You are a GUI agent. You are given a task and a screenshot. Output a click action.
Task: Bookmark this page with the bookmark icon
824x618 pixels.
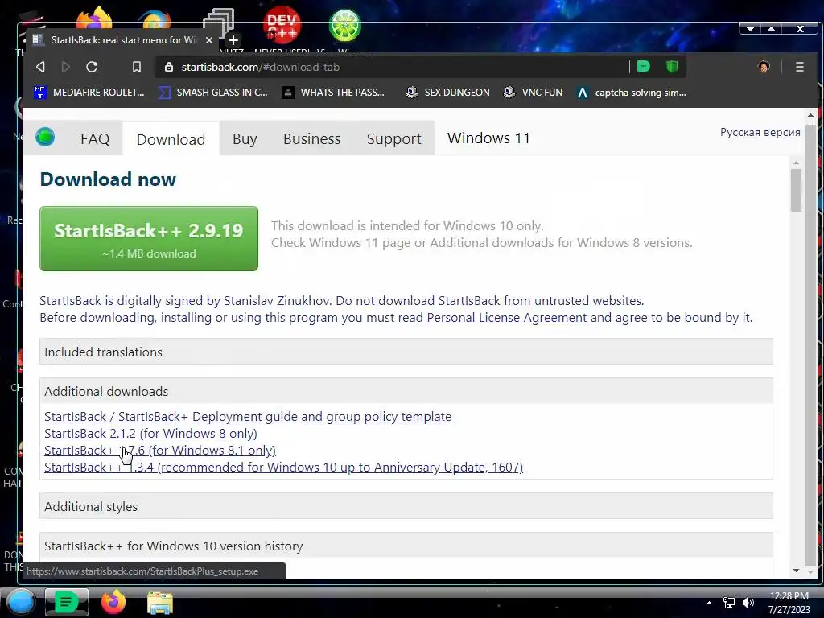(137, 67)
